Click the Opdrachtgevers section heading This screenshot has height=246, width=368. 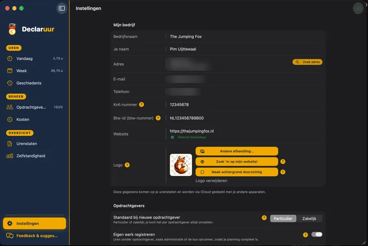129,206
